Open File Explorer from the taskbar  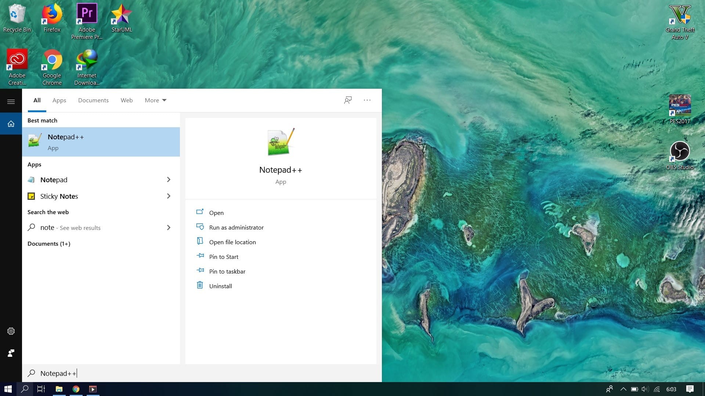[59, 389]
